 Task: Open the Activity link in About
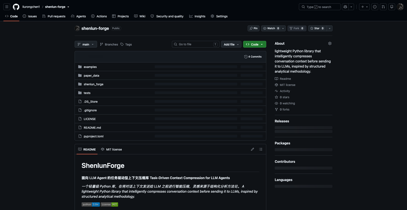(x=282, y=91)
